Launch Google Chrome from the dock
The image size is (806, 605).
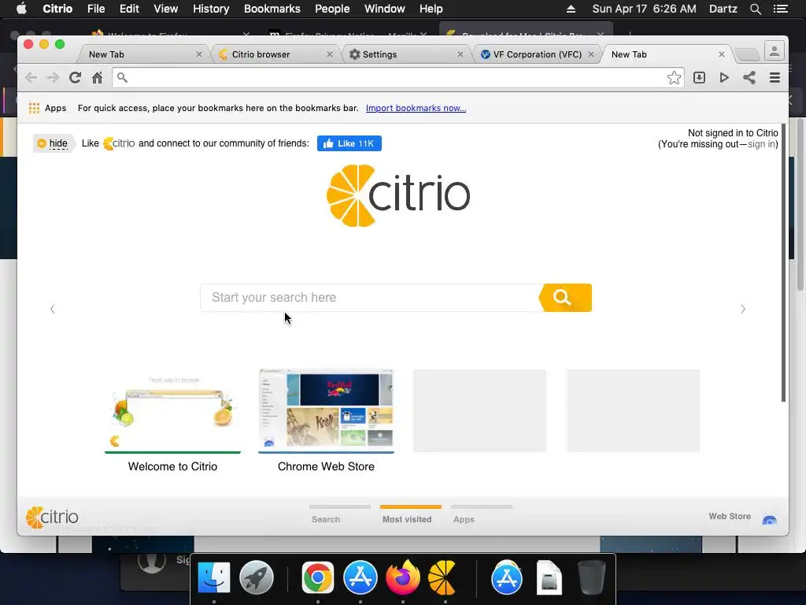(x=318, y=577)
